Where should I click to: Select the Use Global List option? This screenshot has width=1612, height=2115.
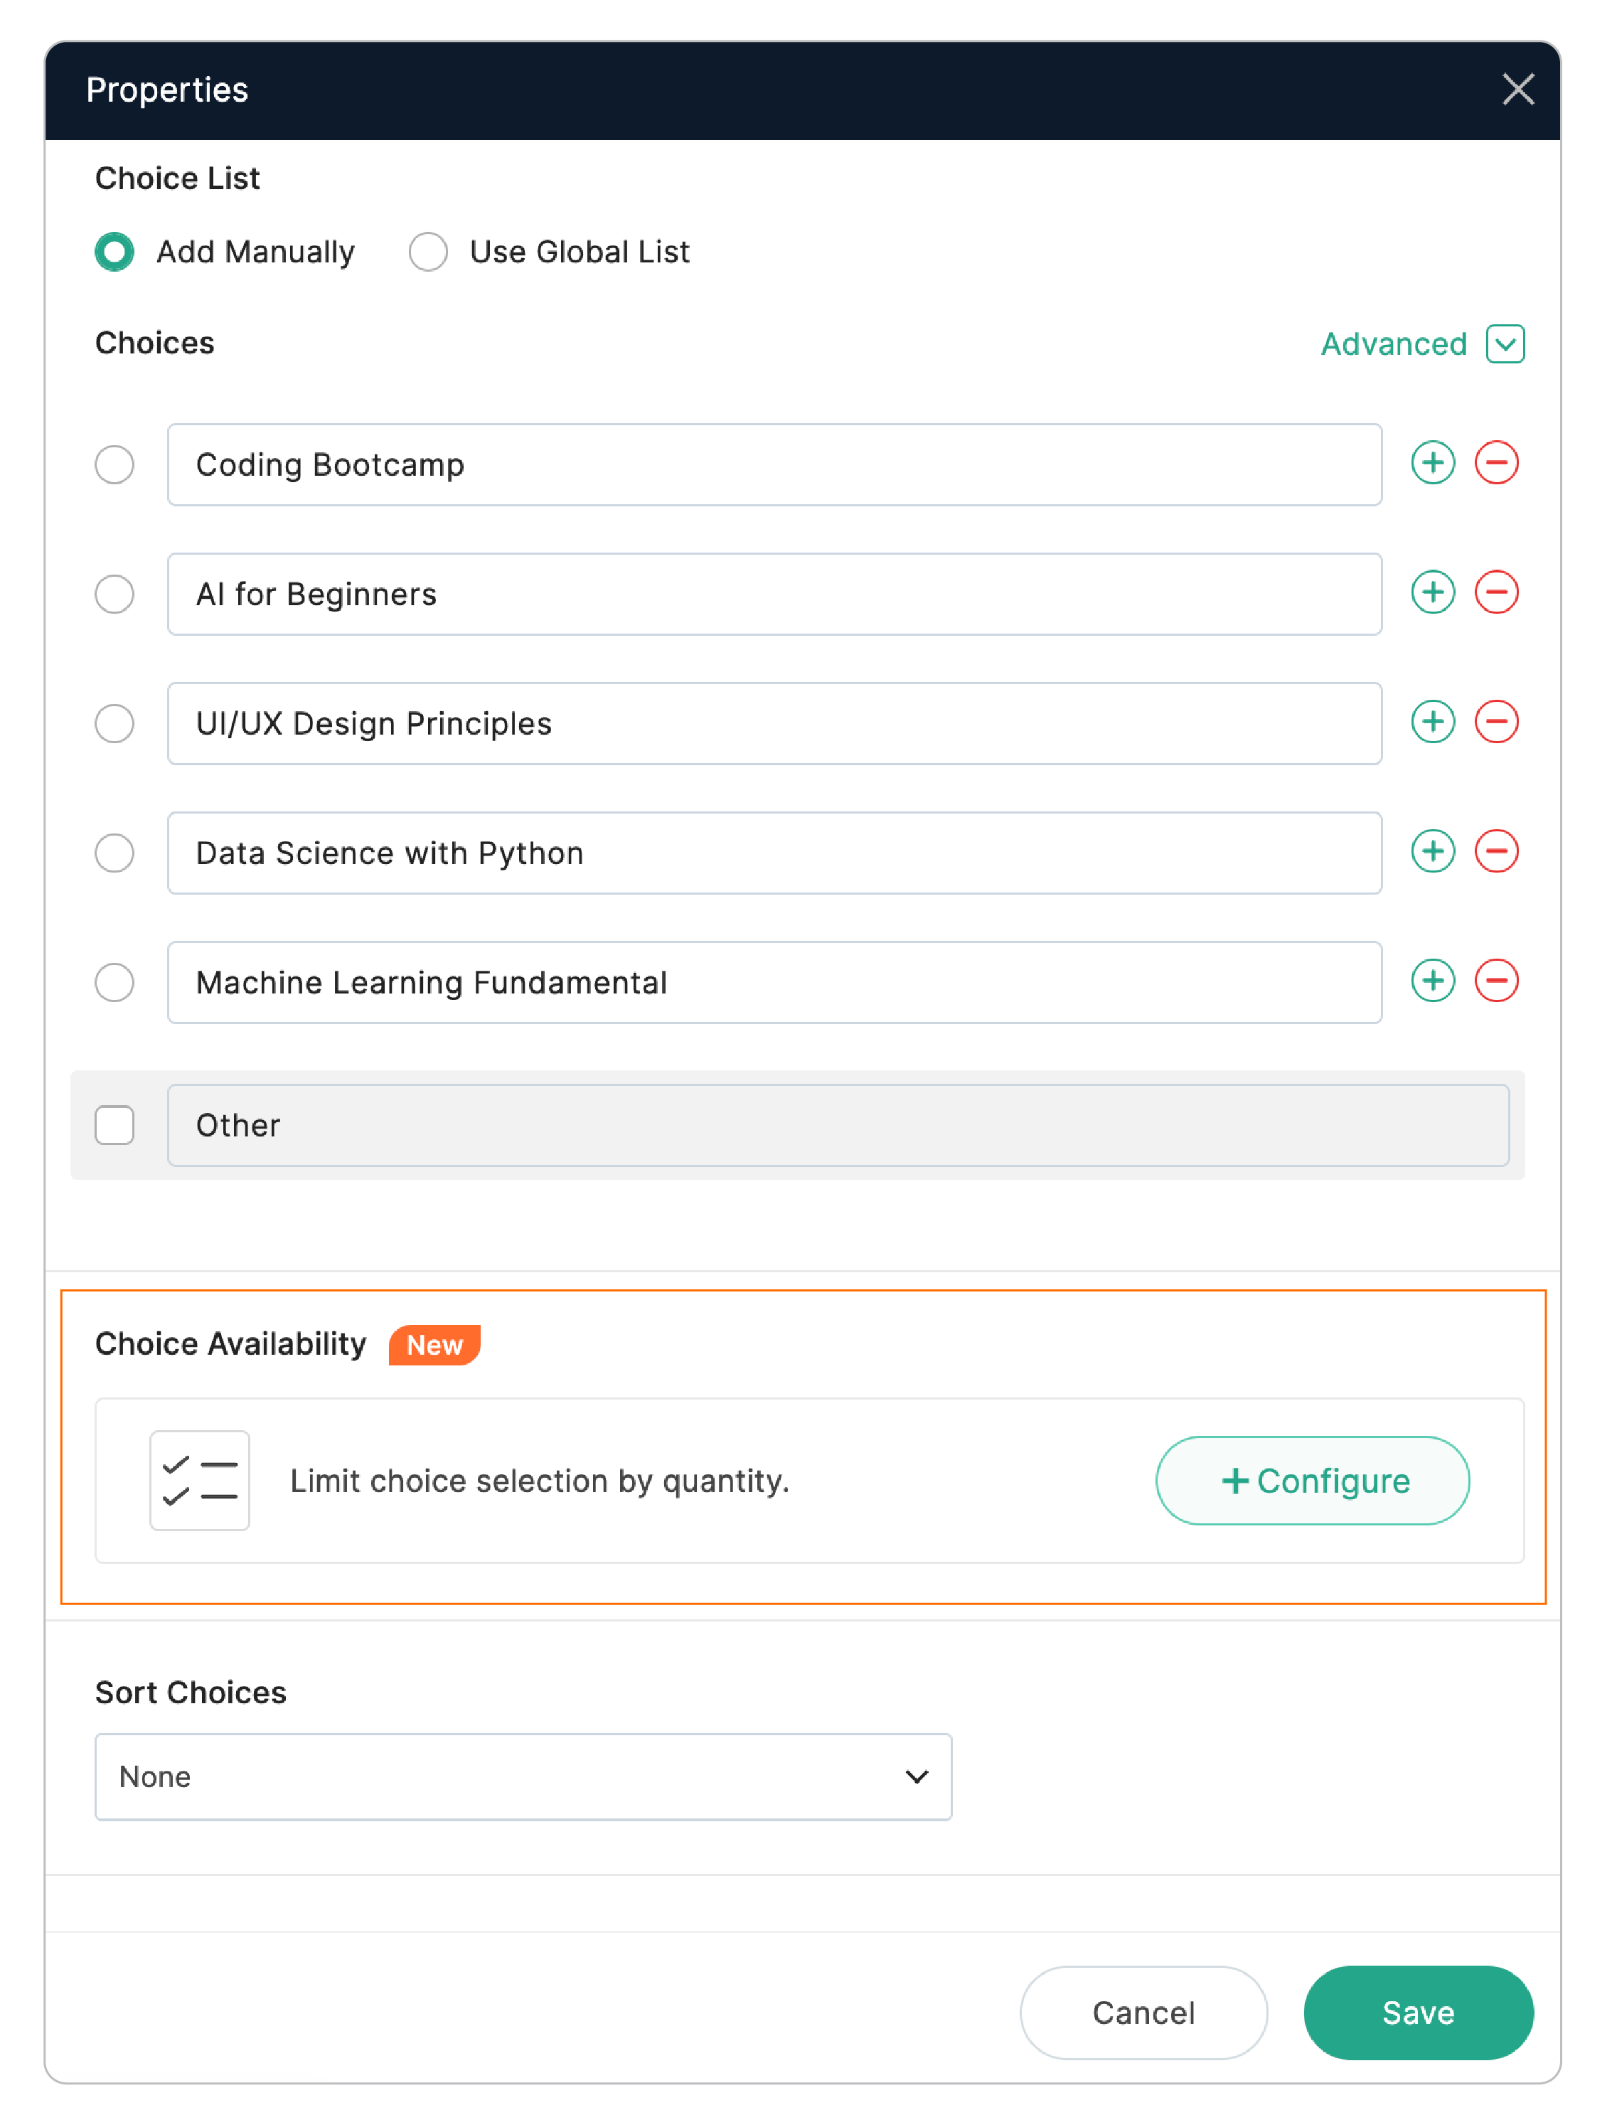click(x=428, y=252)
